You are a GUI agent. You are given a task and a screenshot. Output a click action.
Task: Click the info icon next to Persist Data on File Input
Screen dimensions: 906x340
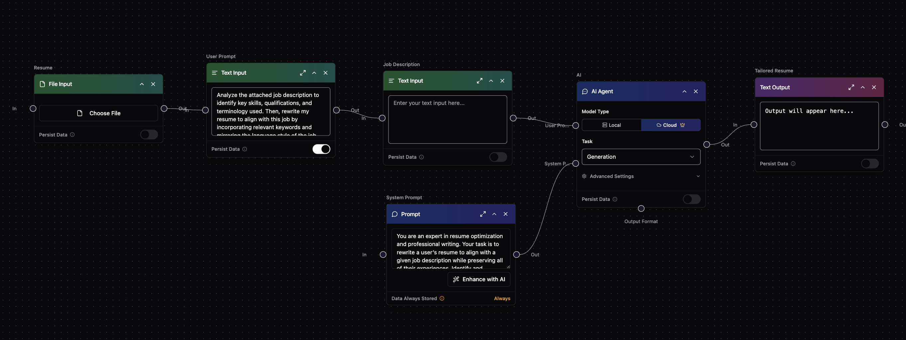pos(72,134)
